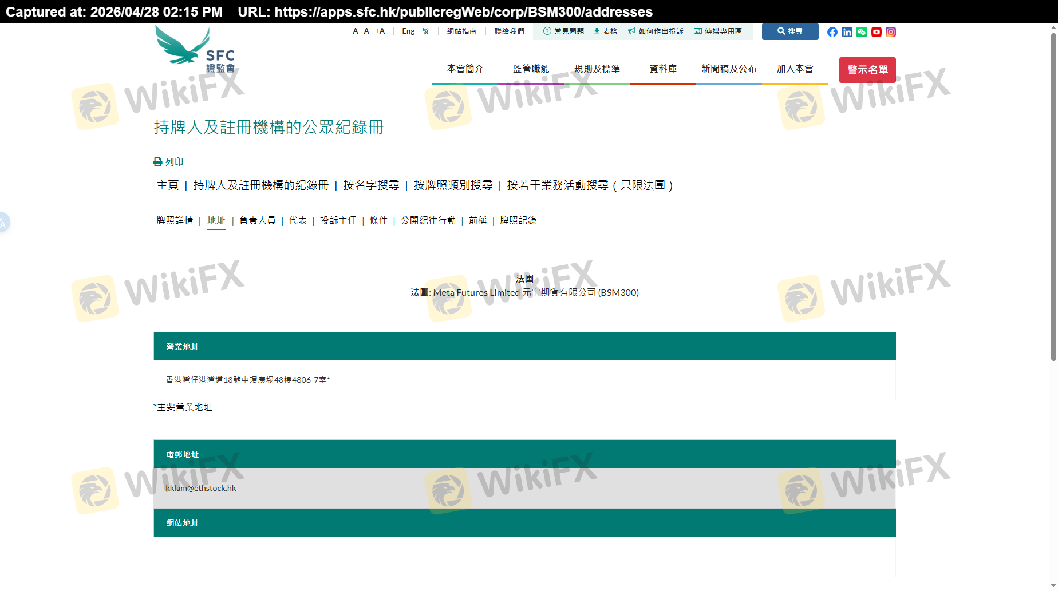Open the 警示名單 alert list button
Viewport: 1058px width, 591px height.
[x=867, y=70]
